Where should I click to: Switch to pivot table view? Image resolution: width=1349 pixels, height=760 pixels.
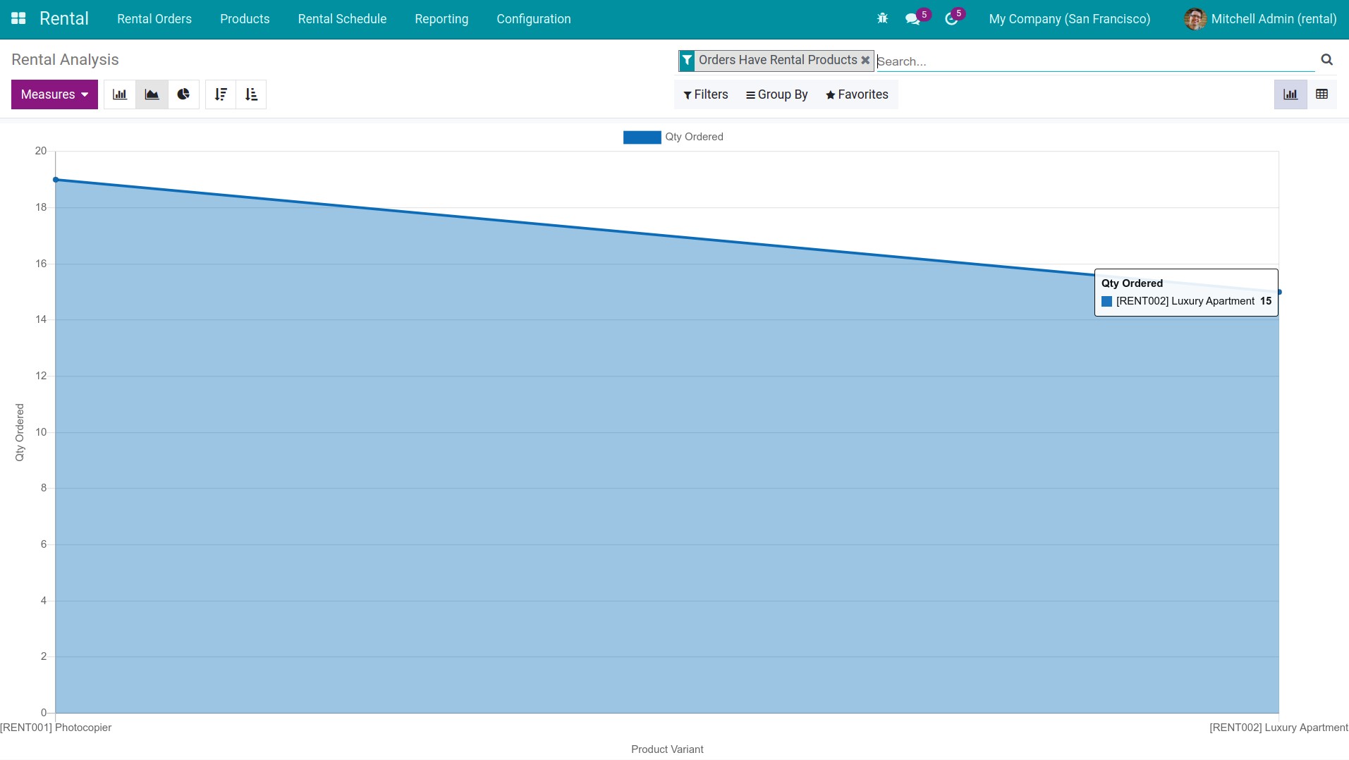[x=1321, y=94]
